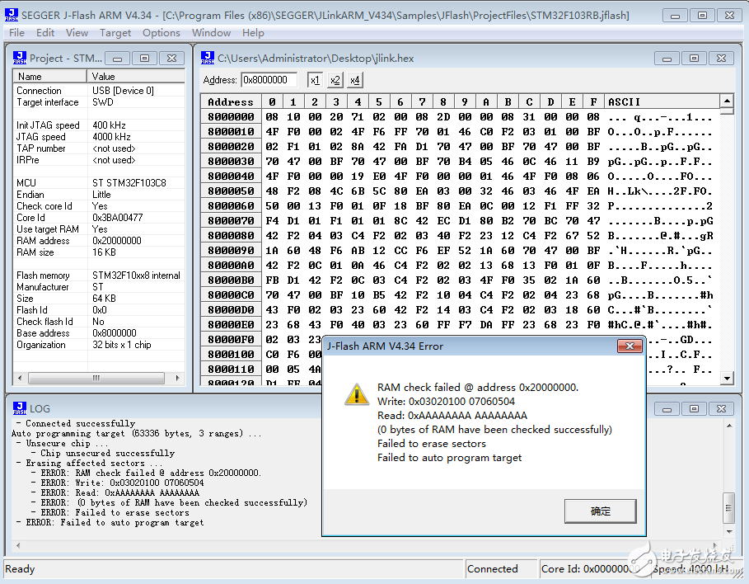This screenshot has height=584, width=749.
Task: Close the Project panel
Action: tap(171, 59)
